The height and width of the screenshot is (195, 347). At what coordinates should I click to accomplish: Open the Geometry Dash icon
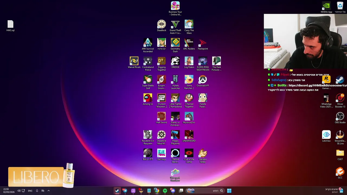tap(175, 45)
